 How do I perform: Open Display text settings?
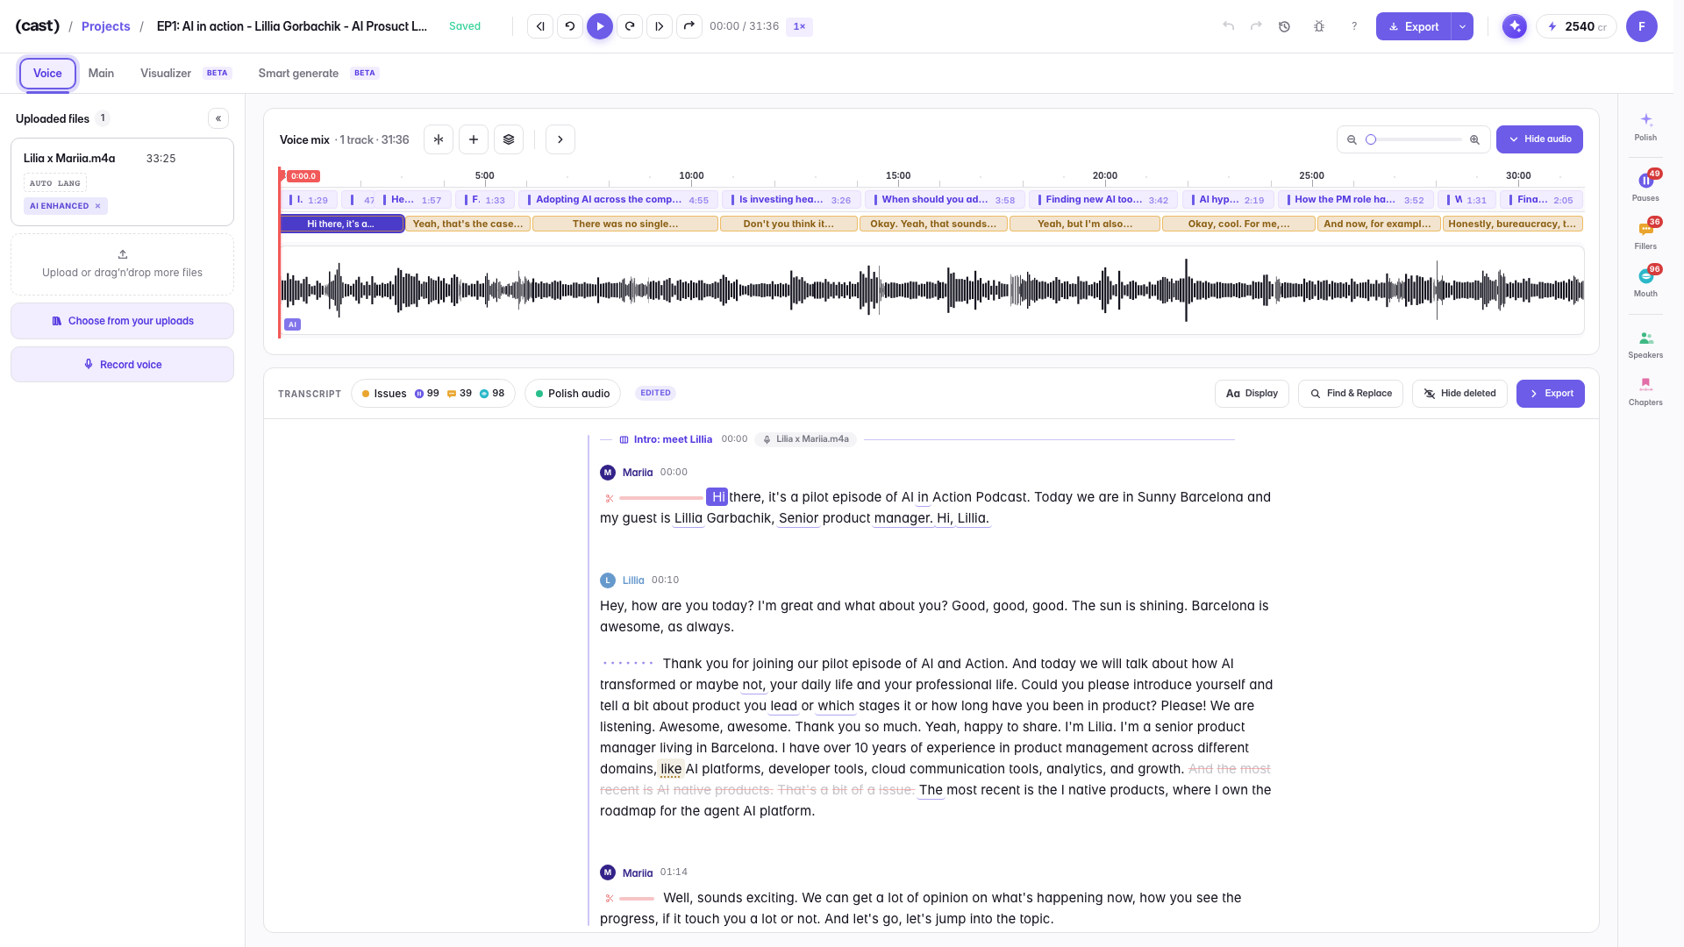[x=1252, y=394]
